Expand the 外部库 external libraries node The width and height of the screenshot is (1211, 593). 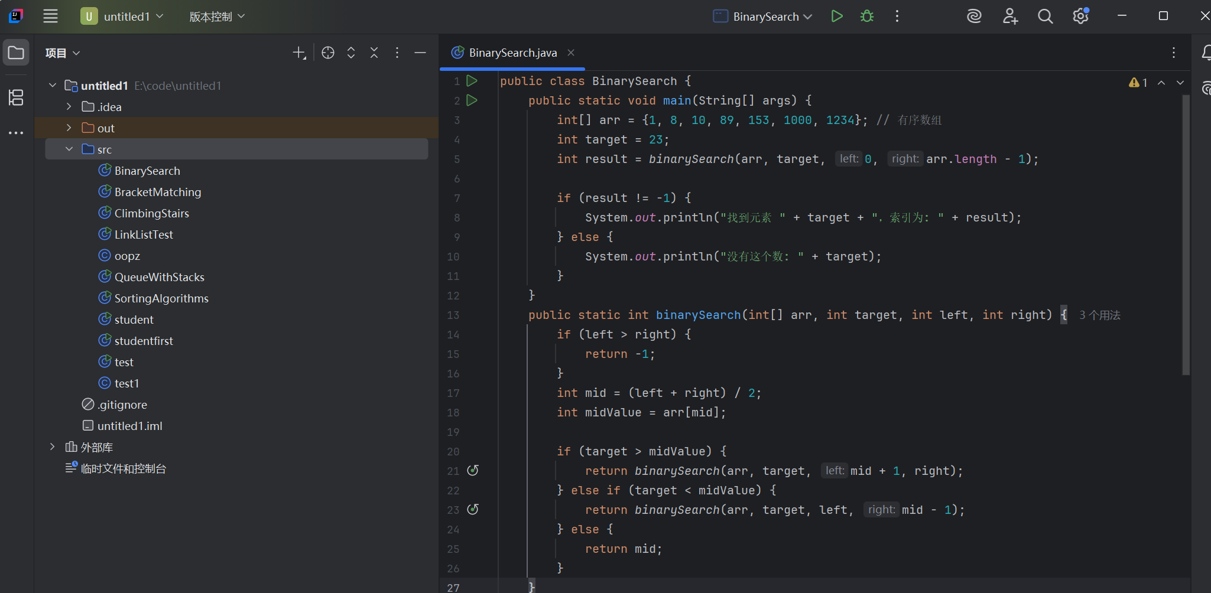[x=53, y=447]
